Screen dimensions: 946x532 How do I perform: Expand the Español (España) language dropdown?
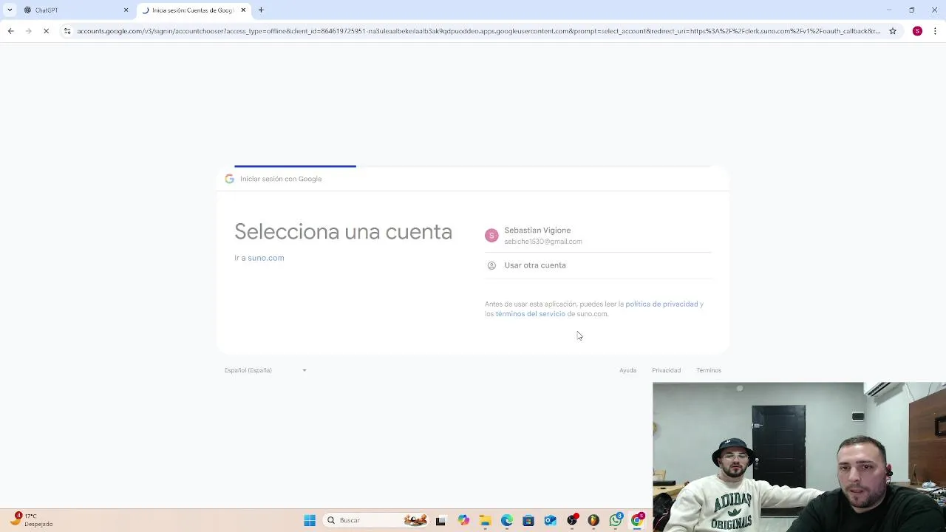point(265,370)
